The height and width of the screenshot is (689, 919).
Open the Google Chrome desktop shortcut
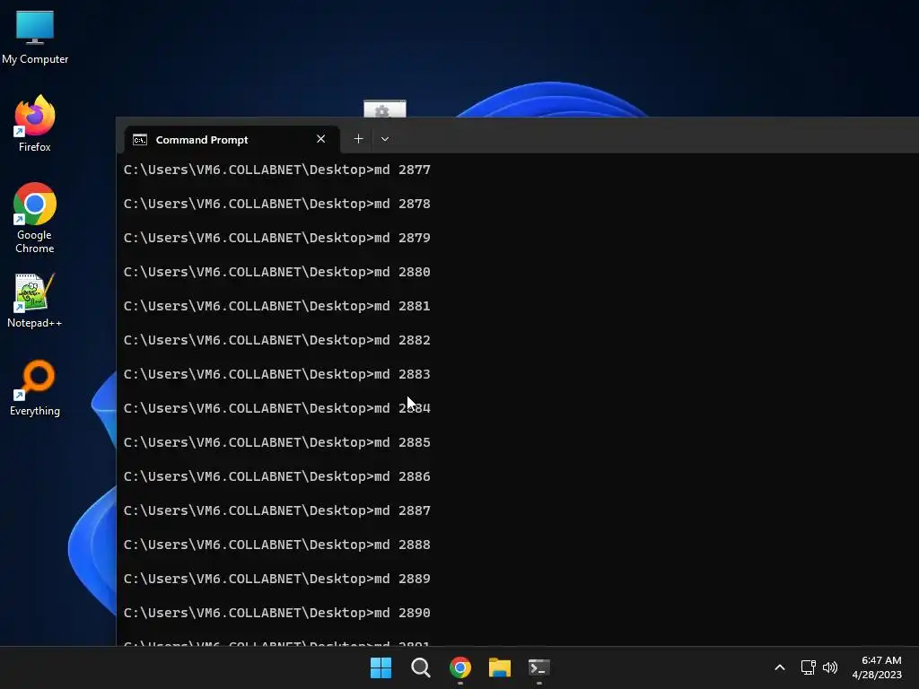[35, 218]
